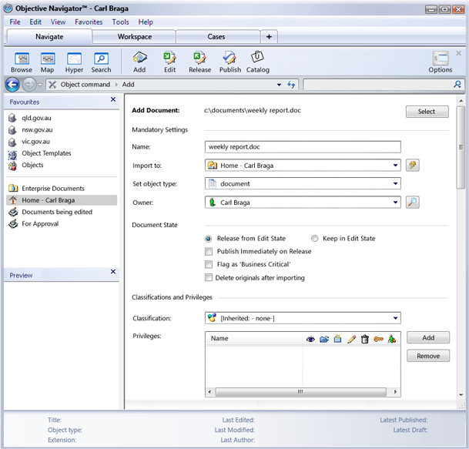The width and height of the screenshot is (469, 449).
Task: Enable Publish Immediately on Release
Action: click(x=209, y=251)
